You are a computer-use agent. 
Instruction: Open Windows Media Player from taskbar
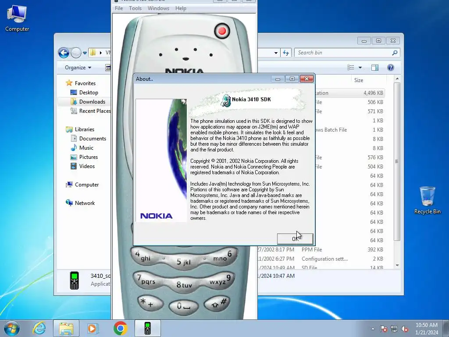tap(93, 328)
